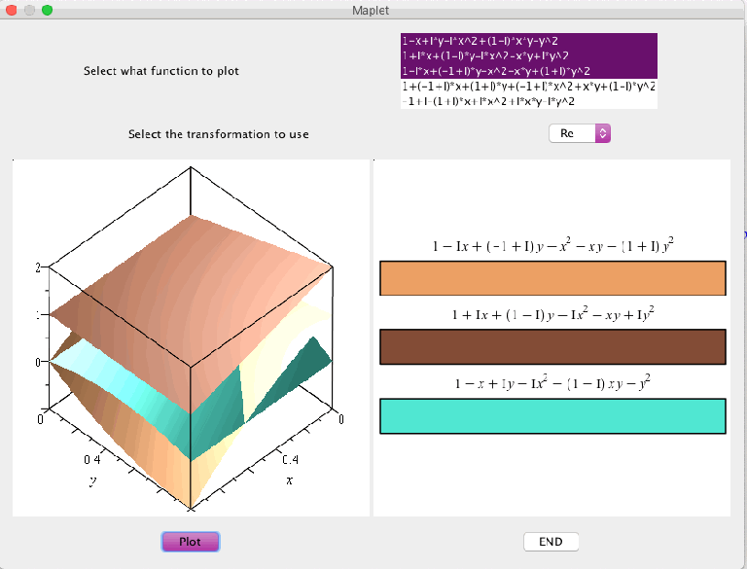Click the orange legend color bar
Viewport: 747px width, 569px height.
(x=552, y=278)
